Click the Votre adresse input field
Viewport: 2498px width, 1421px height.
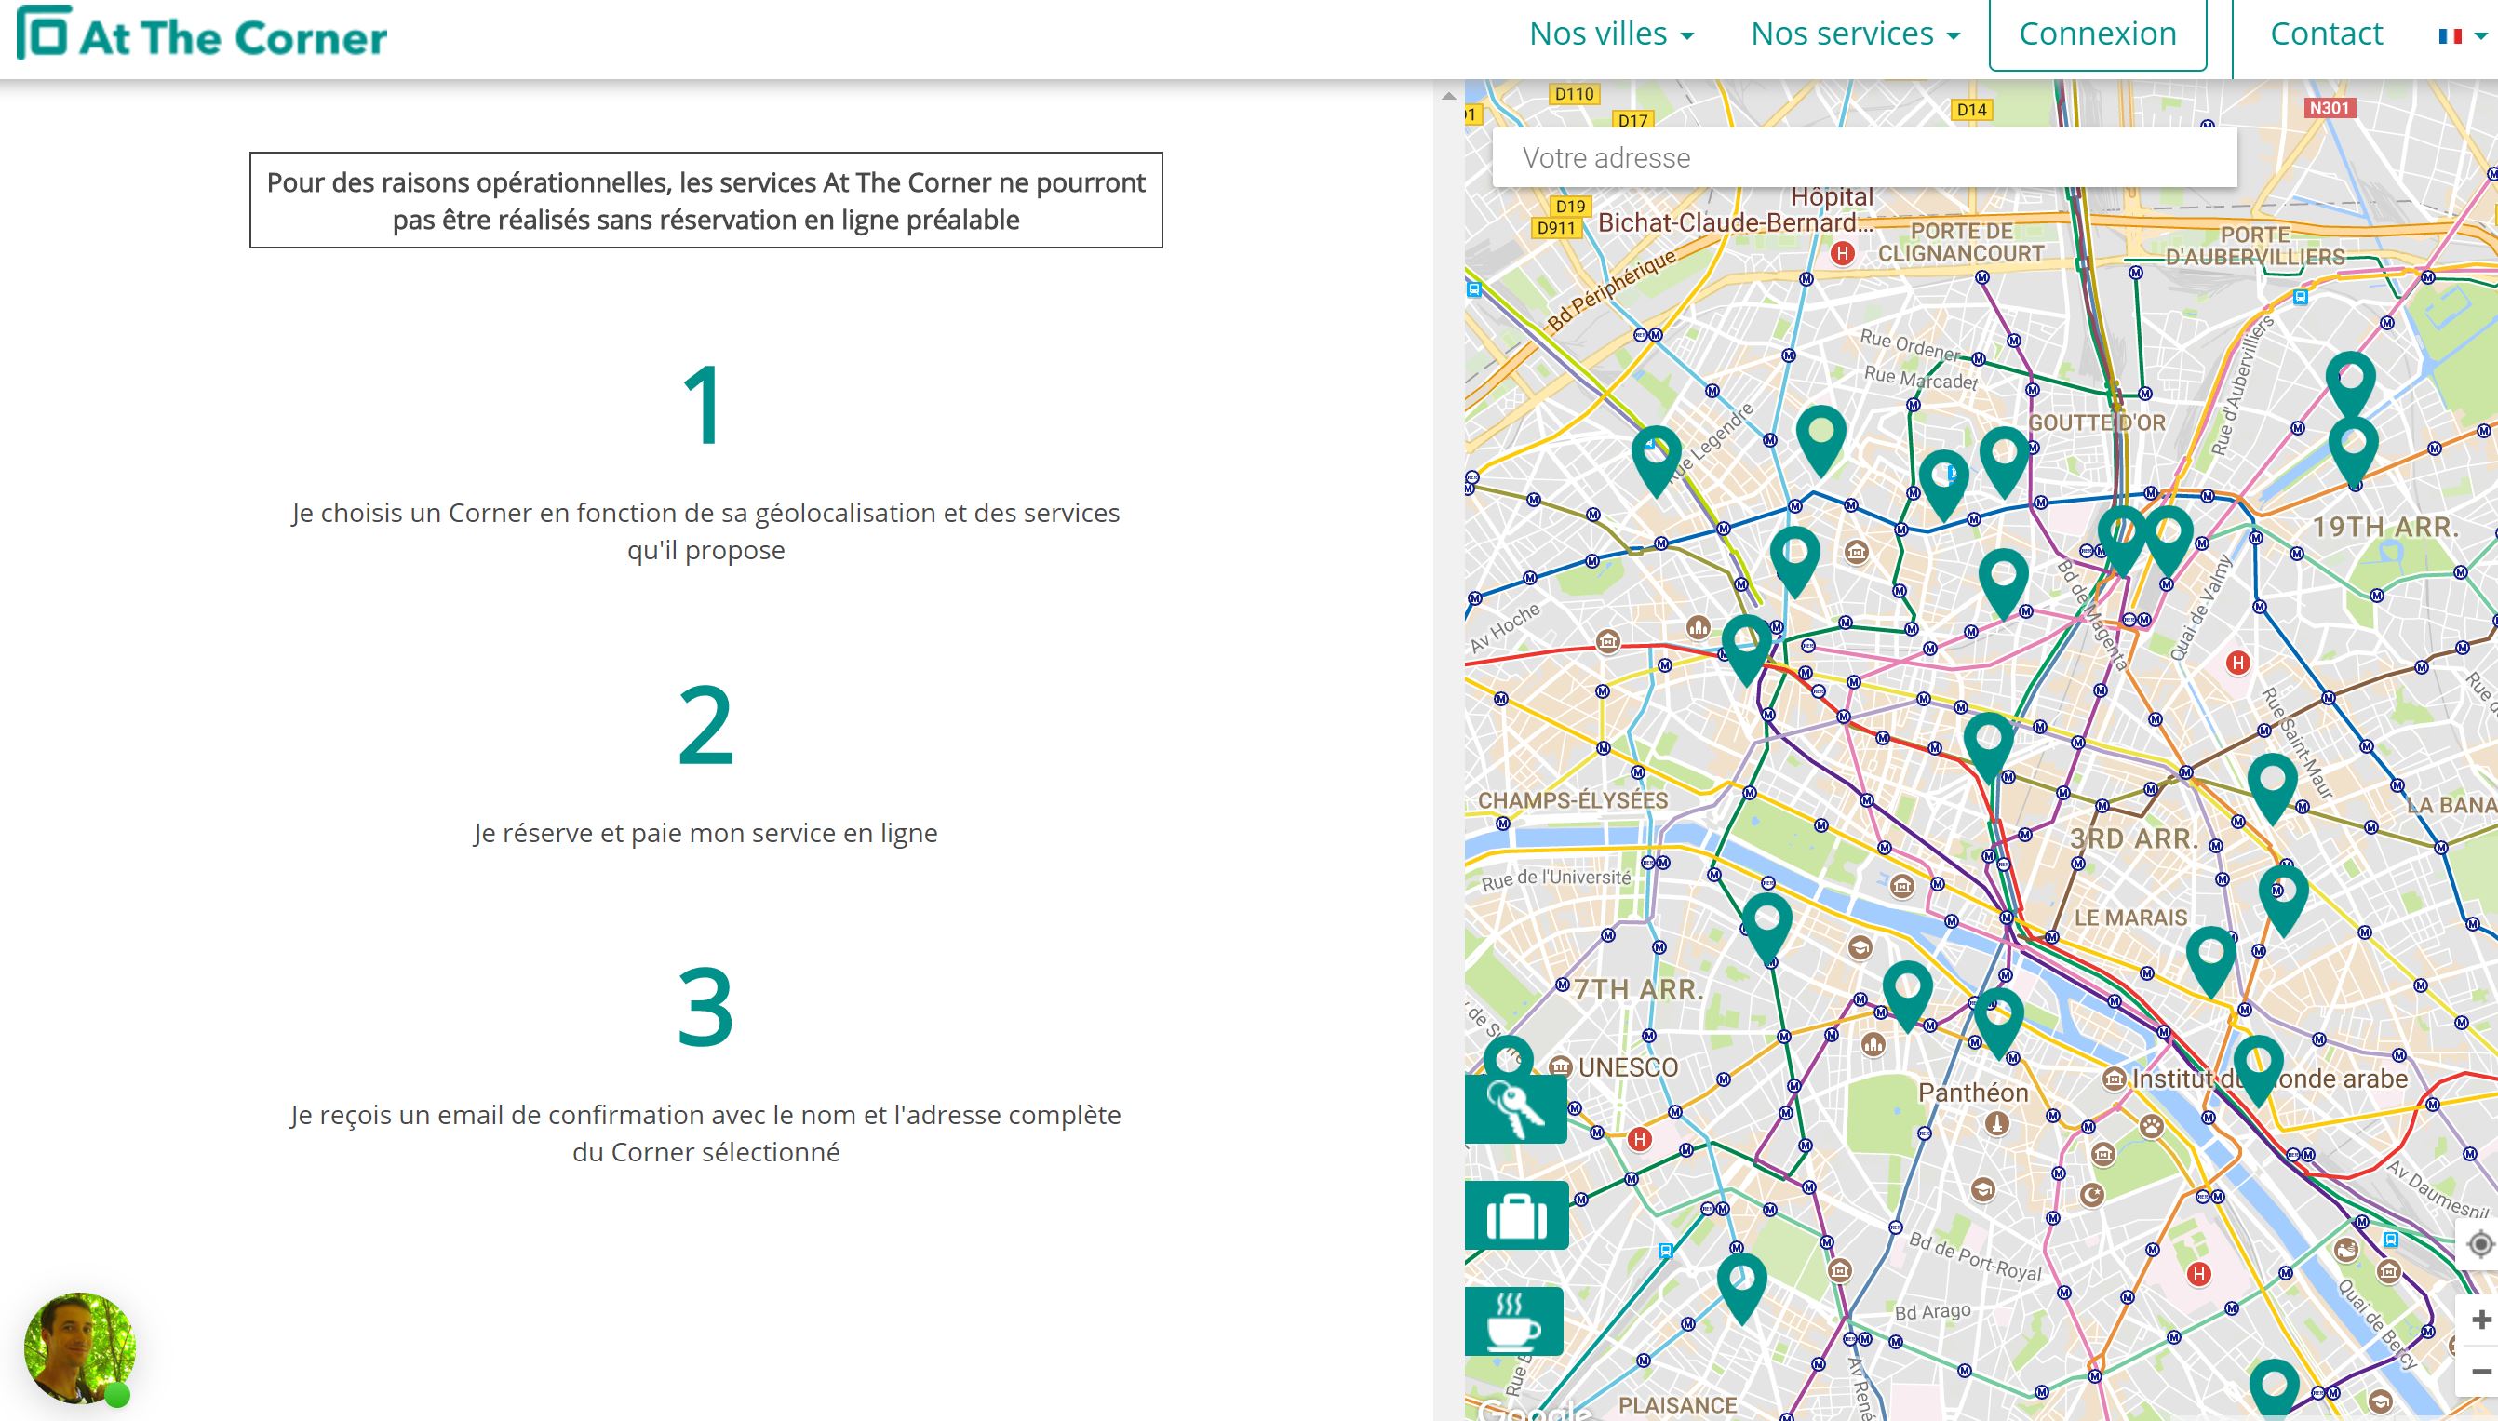(x=1864, y=157)
